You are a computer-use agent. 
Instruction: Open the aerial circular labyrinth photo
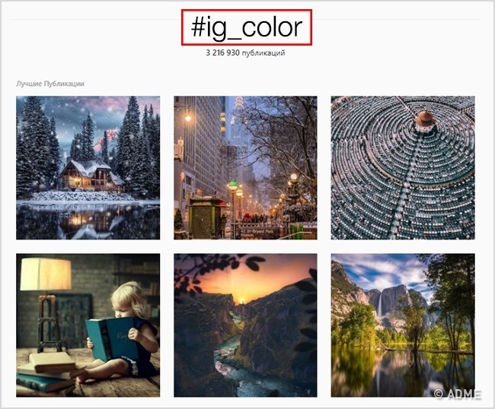[403, 168]
